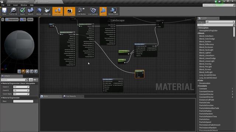Select Constant3Vector in the Palette
This screenshot has height=132, width=236.
[x=206, y=94]
